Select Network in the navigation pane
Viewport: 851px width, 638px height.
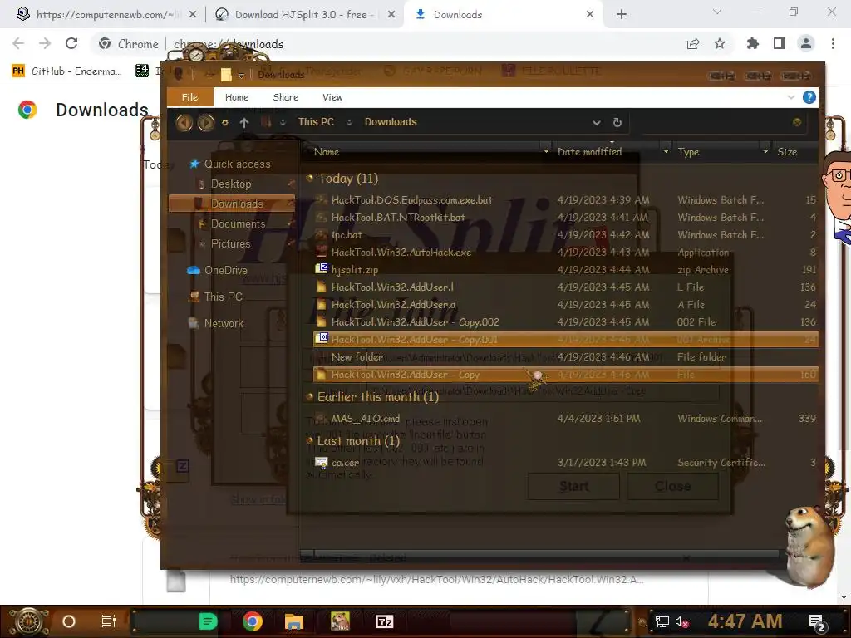click(224, 323)
